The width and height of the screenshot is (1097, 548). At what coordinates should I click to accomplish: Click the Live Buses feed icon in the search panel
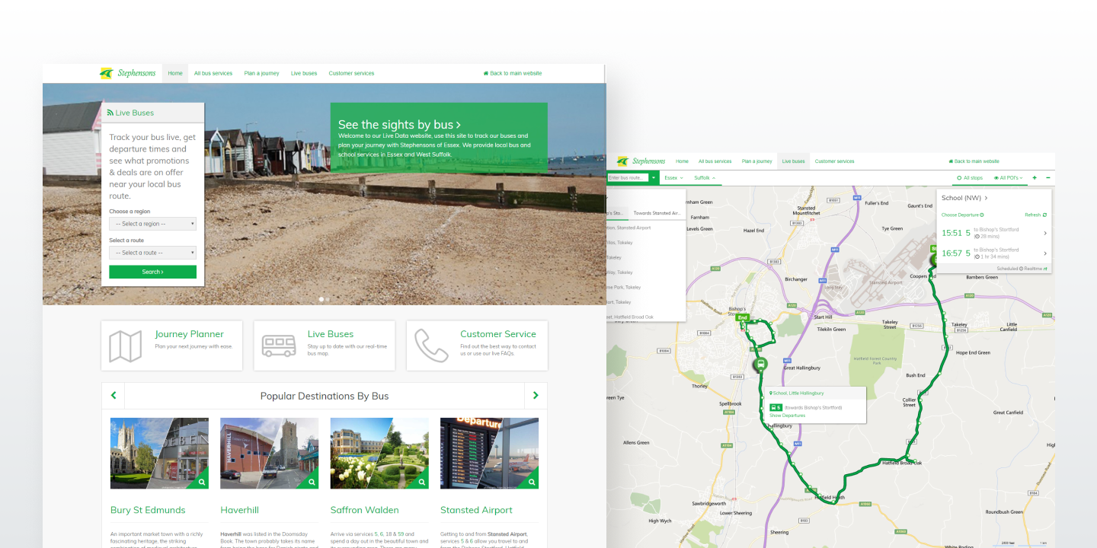click(110, 113)
